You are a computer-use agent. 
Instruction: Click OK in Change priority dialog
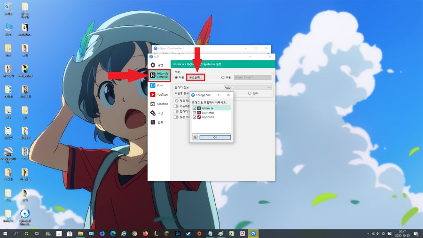click(215, 138)
